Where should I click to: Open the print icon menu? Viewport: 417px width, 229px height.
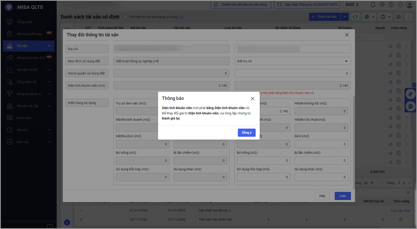click(x=385, y=17)
